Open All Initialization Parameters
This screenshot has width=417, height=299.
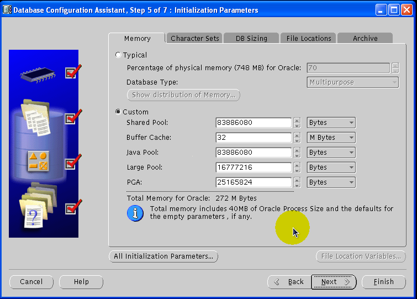163,256
